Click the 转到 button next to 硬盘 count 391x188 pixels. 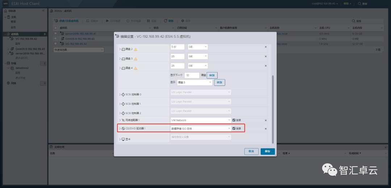[212, 75]
